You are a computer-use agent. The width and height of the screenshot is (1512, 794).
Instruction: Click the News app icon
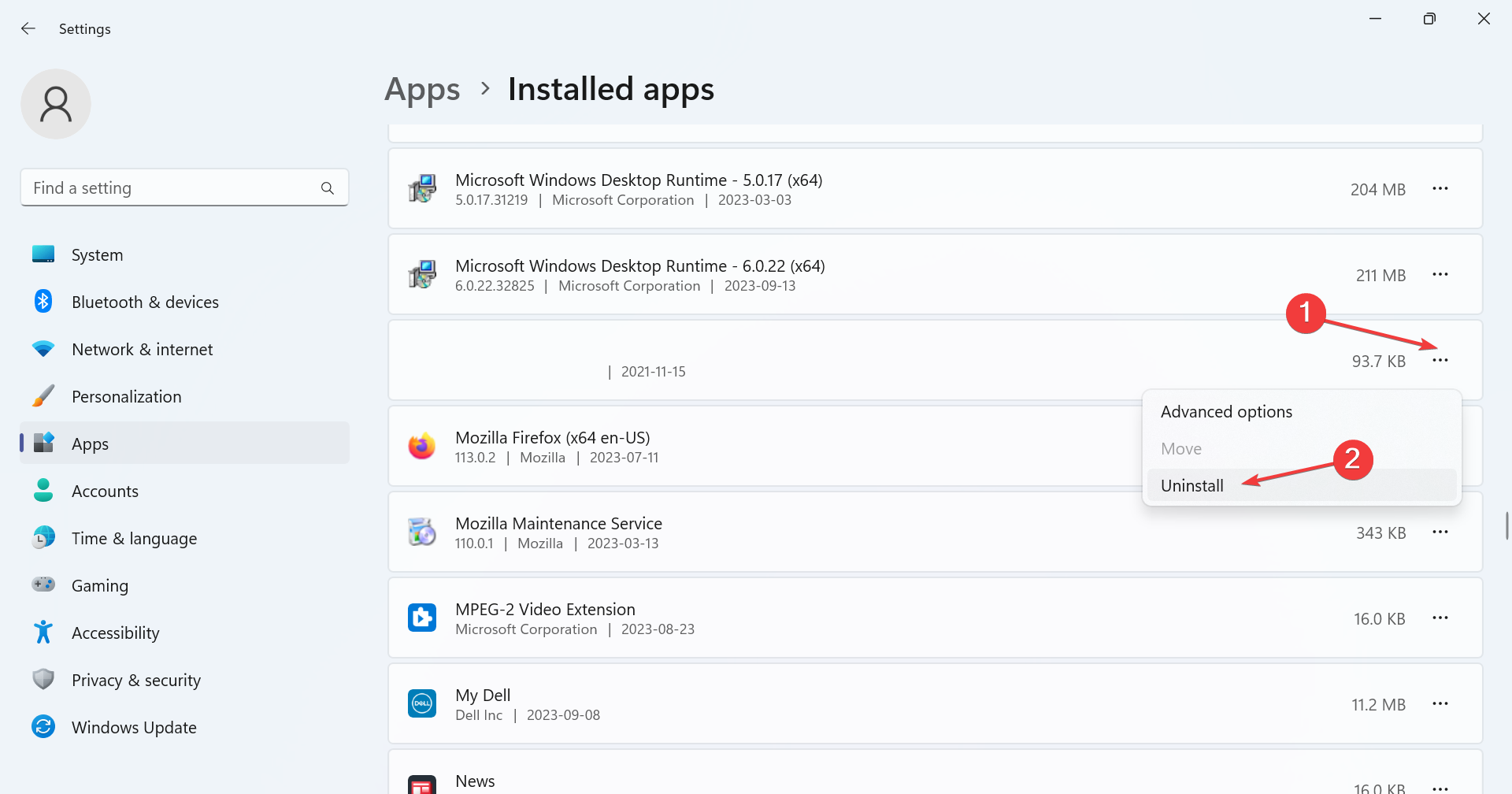(x=422, y=785)
